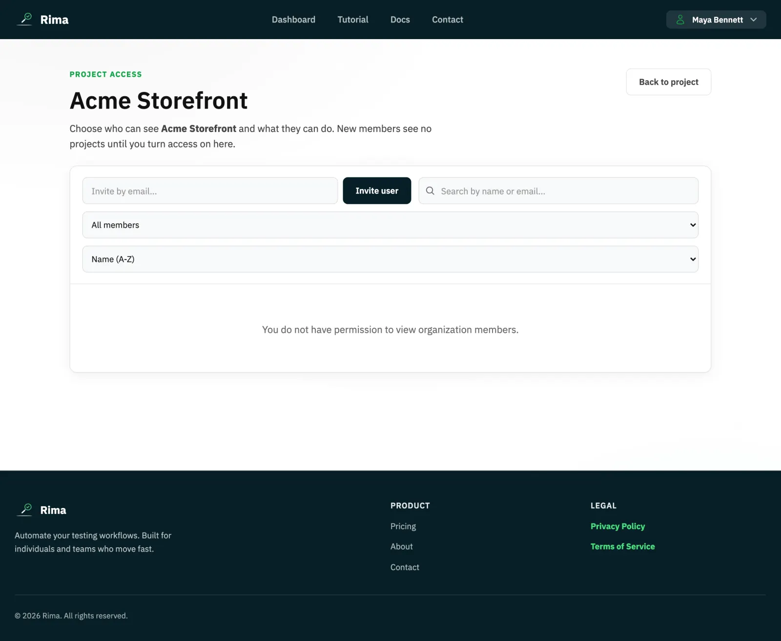
Task: Click the Maya Bennett user name
Action: coord(718,20)
